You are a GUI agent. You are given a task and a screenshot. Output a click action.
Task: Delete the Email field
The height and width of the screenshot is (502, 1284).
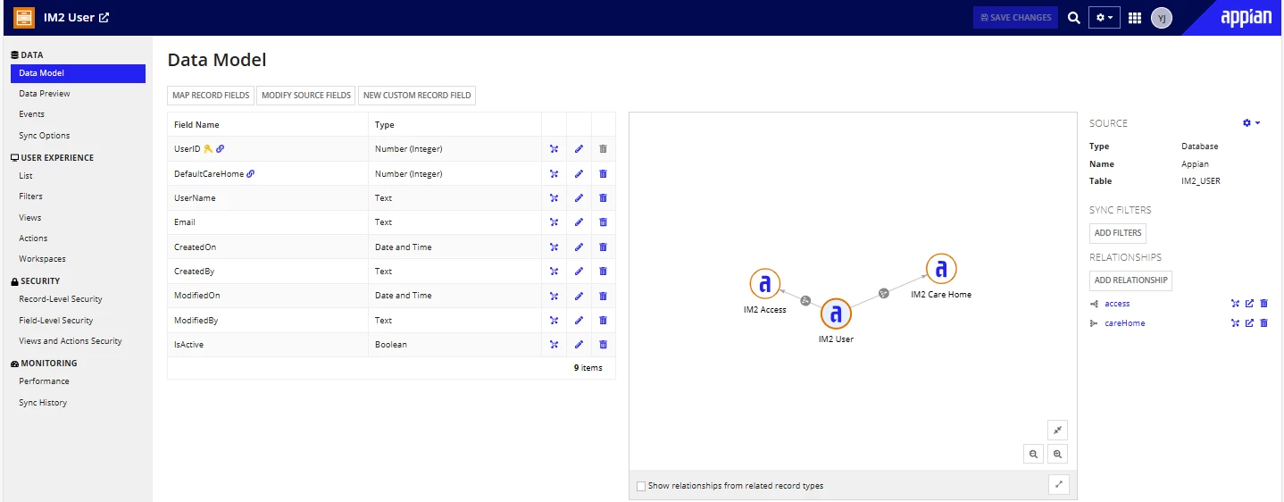[603, 222]
